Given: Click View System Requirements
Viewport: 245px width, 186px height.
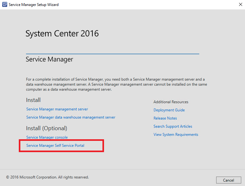Looking at the screenshot, I should pyautogui.click(x=176, y=135).
